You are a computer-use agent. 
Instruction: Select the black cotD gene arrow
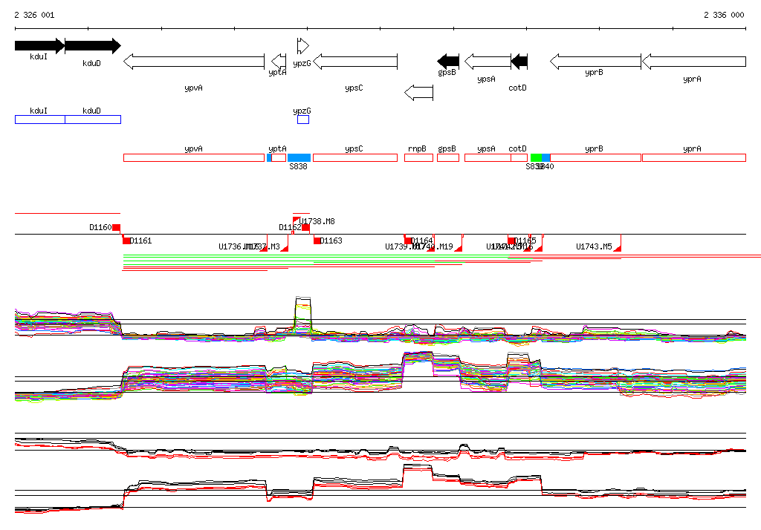click(519, 62)
